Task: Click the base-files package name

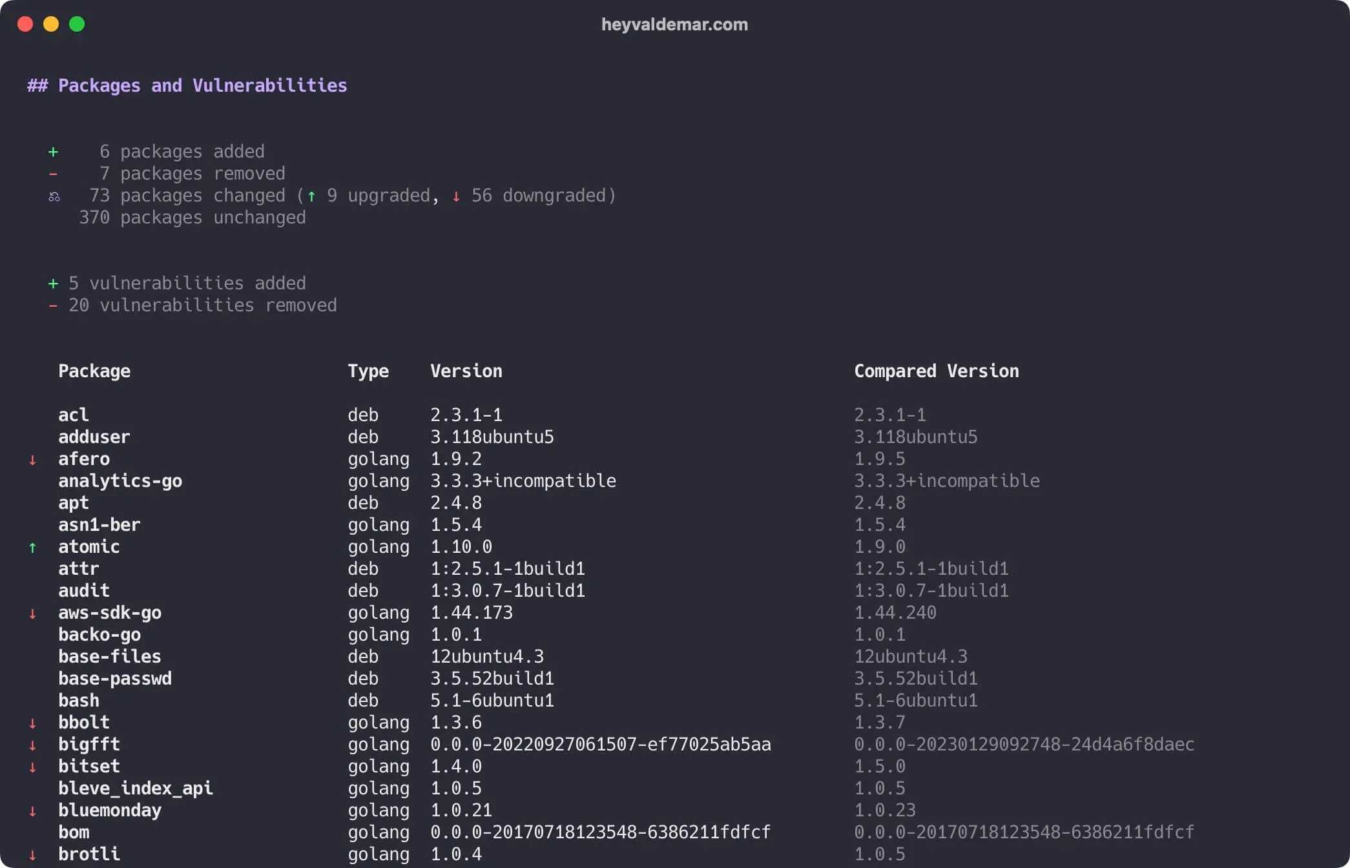Action: [x=110, y=656]
